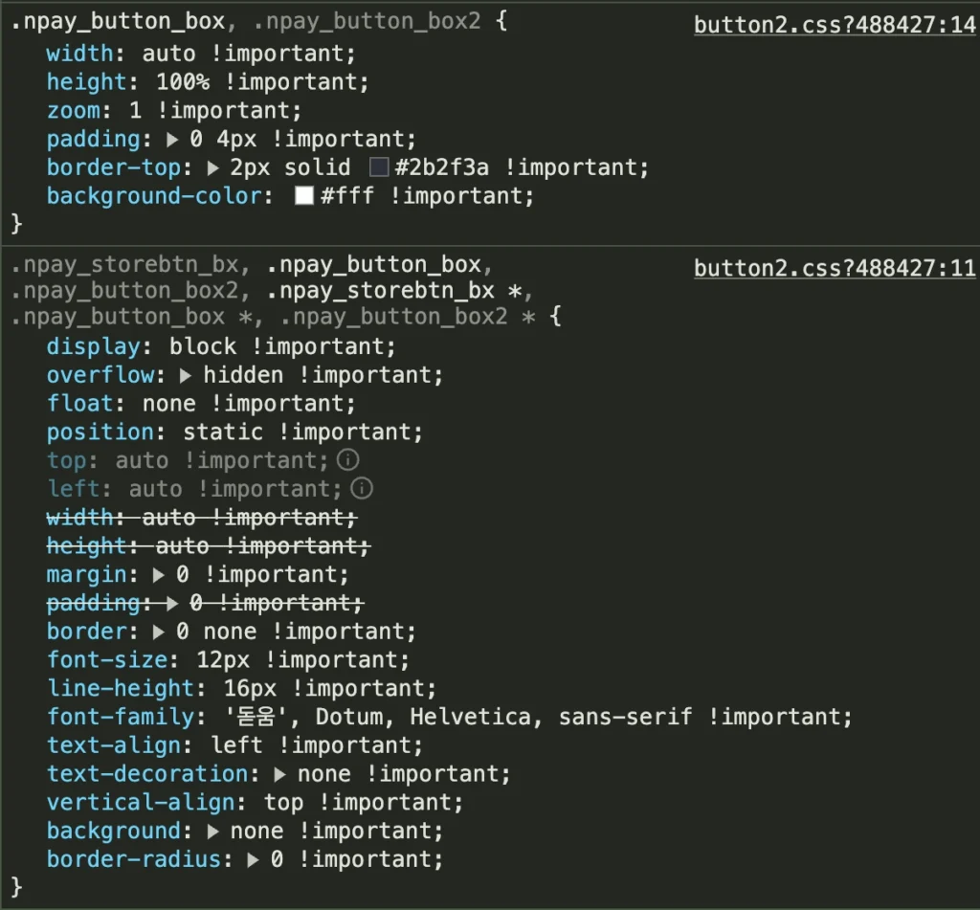
Task: Expand the text-decoration shorthand arrow
Action: point(280,774)
